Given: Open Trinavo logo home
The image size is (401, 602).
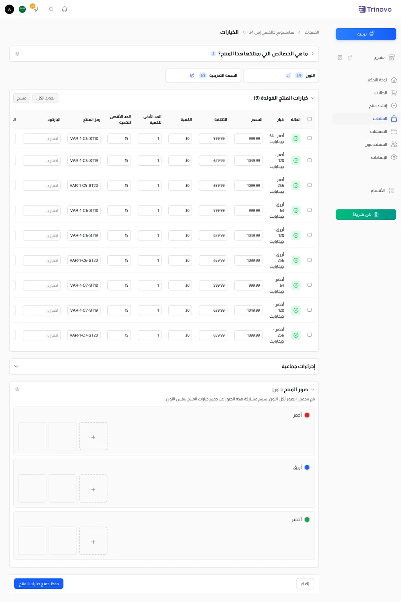Looking at the screenshot, I should (375, 9).
